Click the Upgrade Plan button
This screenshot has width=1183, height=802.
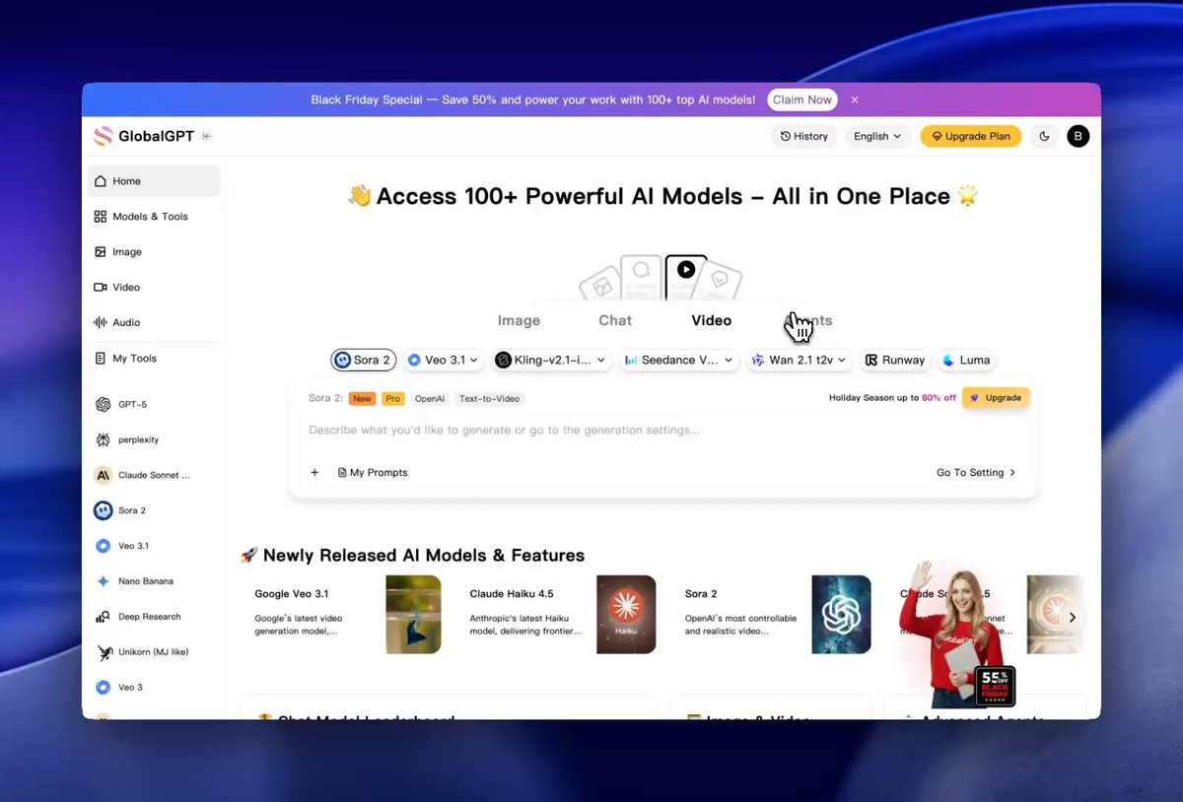click(971, 136)
